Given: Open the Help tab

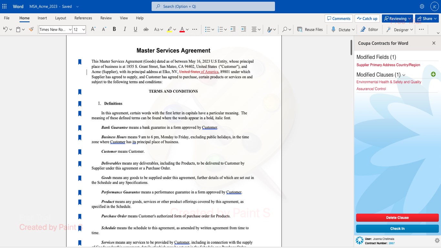Looking at the screenshot, I should [140, 18].
